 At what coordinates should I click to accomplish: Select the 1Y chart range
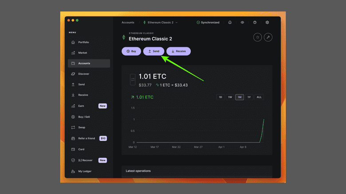(x=249, y=97)
